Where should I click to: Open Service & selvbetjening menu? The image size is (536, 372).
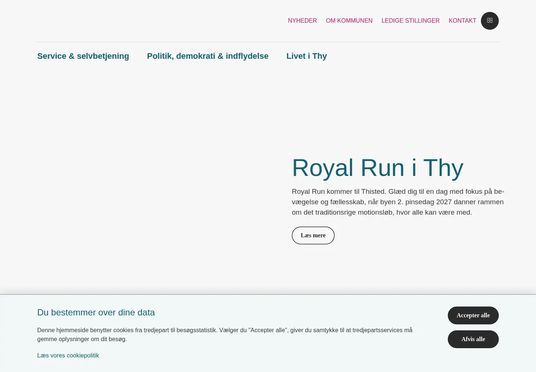[83, 56]
